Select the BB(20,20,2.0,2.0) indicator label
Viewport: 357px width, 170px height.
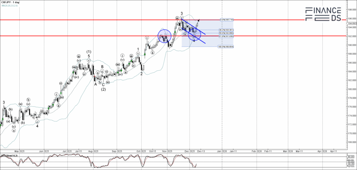pos(9,5)
